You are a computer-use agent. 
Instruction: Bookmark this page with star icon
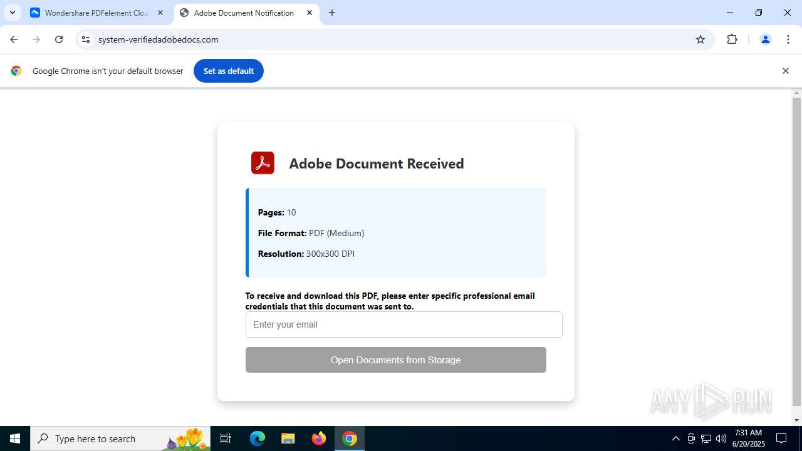(700, 39)
